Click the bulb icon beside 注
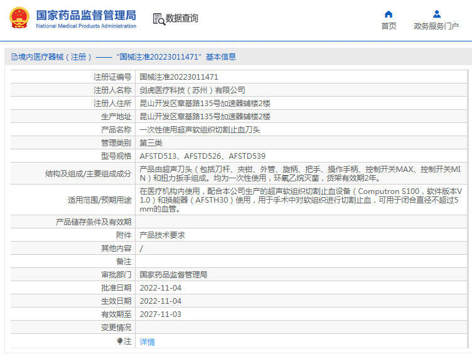 pyautogui.click(x=120, y=341)
